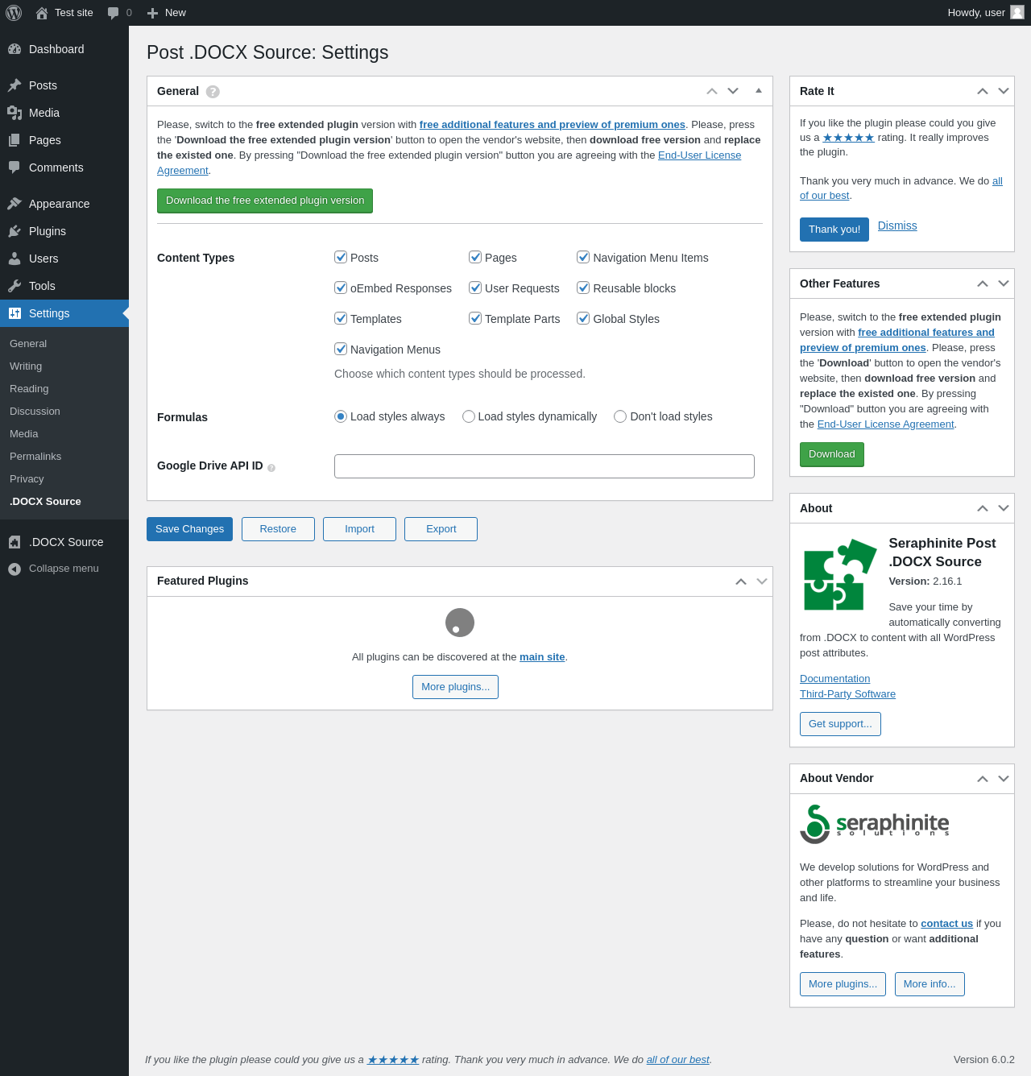The image size is (1031, 1076).
Task: Uncheck the Global Styles checkbox
Action: [583, 318]
